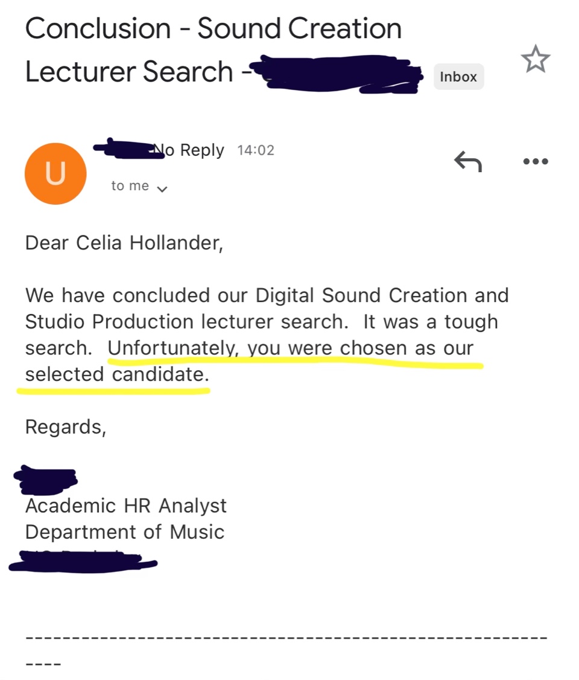Tap the highlighted 'Unfortunately, you were chosen' sentence
This screenshot has height=680, width=579.
290,348
